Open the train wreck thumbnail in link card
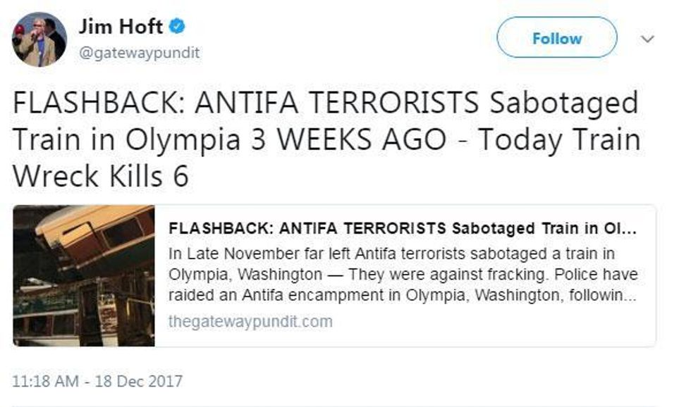Image resolution: width=691 pixels, height=407 pixels. pyautogui.click(x=84, y=276)
